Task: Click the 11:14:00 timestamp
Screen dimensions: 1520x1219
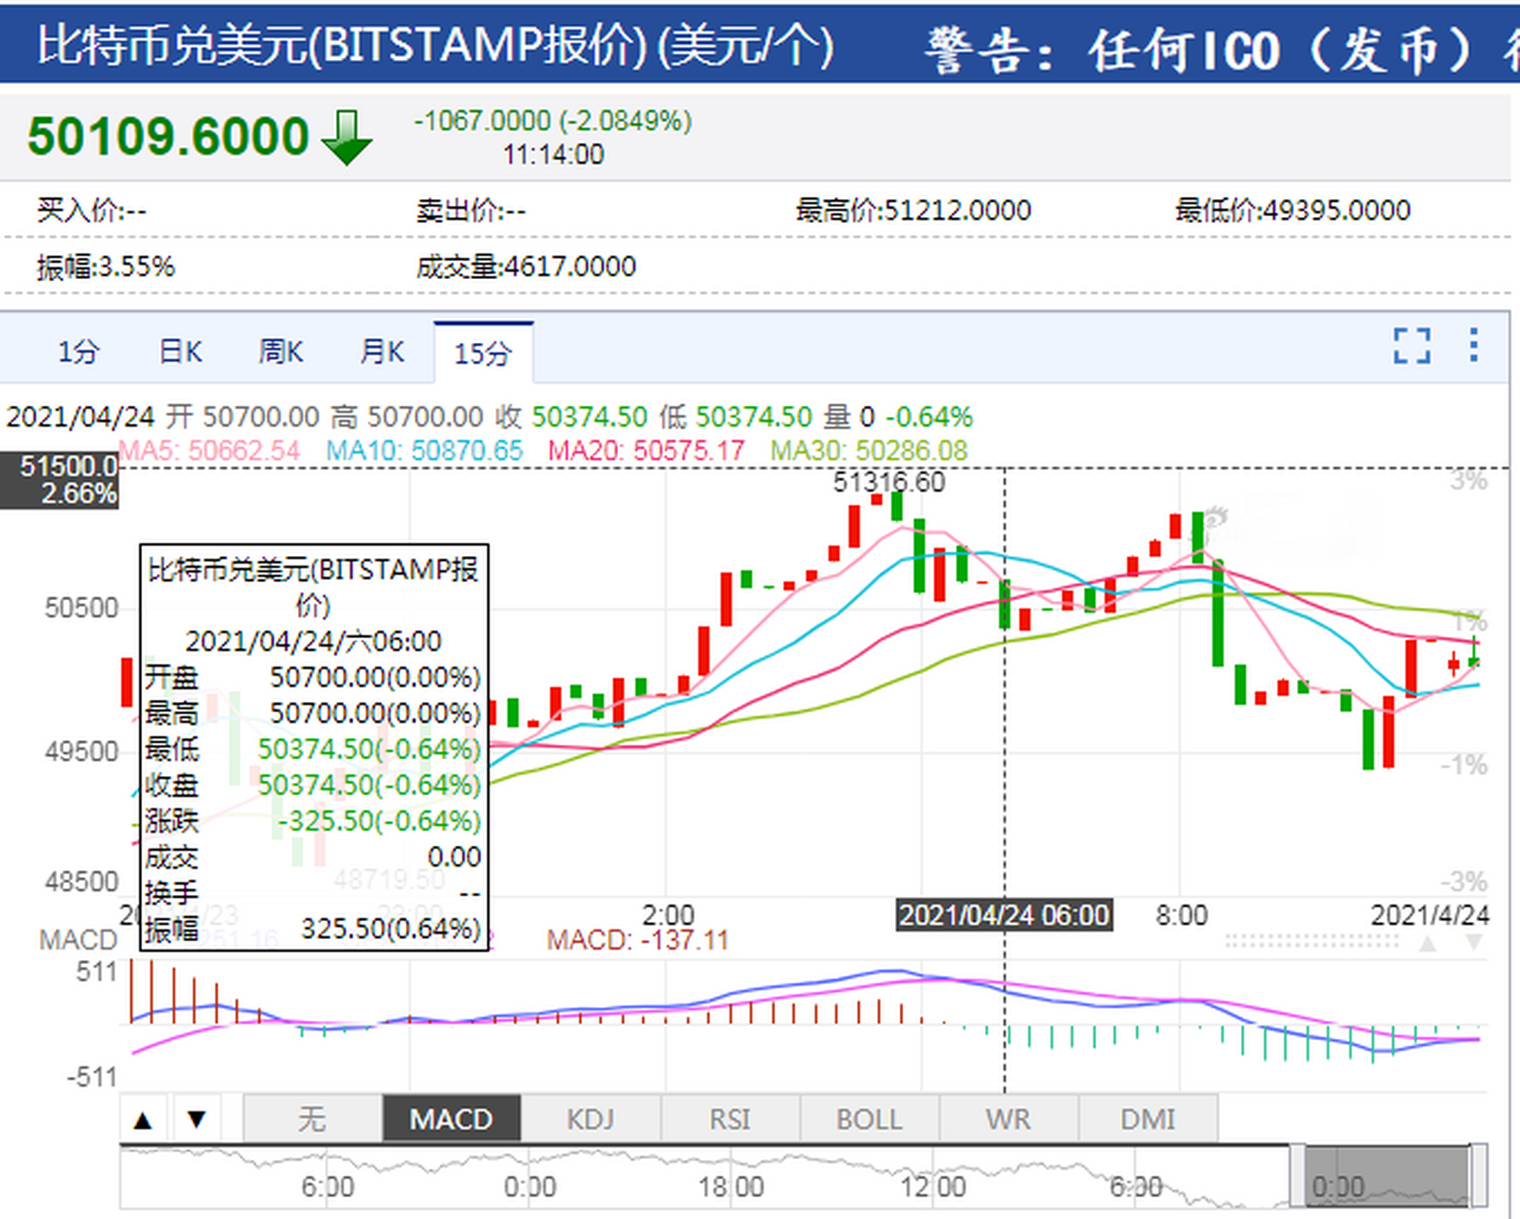Action: (553, 154)
